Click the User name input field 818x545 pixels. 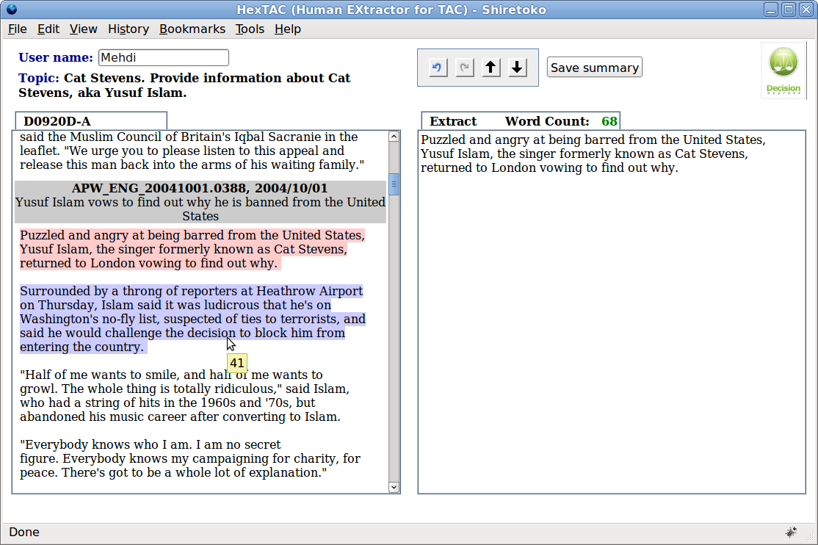[163, 57]
